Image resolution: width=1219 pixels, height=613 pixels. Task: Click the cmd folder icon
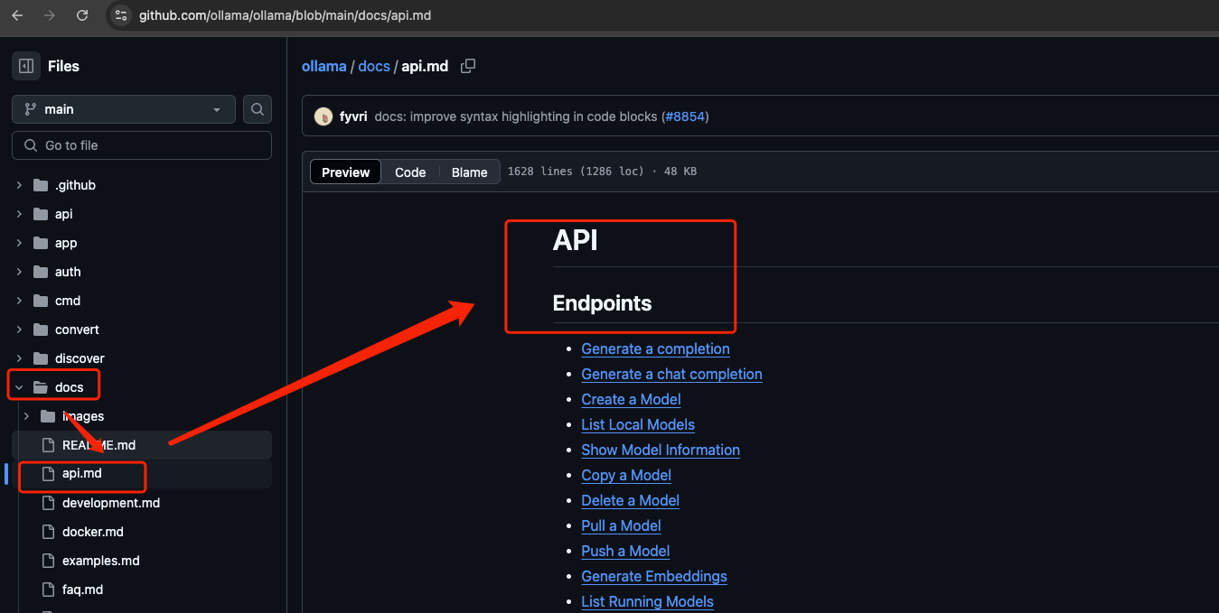pyautogui.click(x=40, y=301)
